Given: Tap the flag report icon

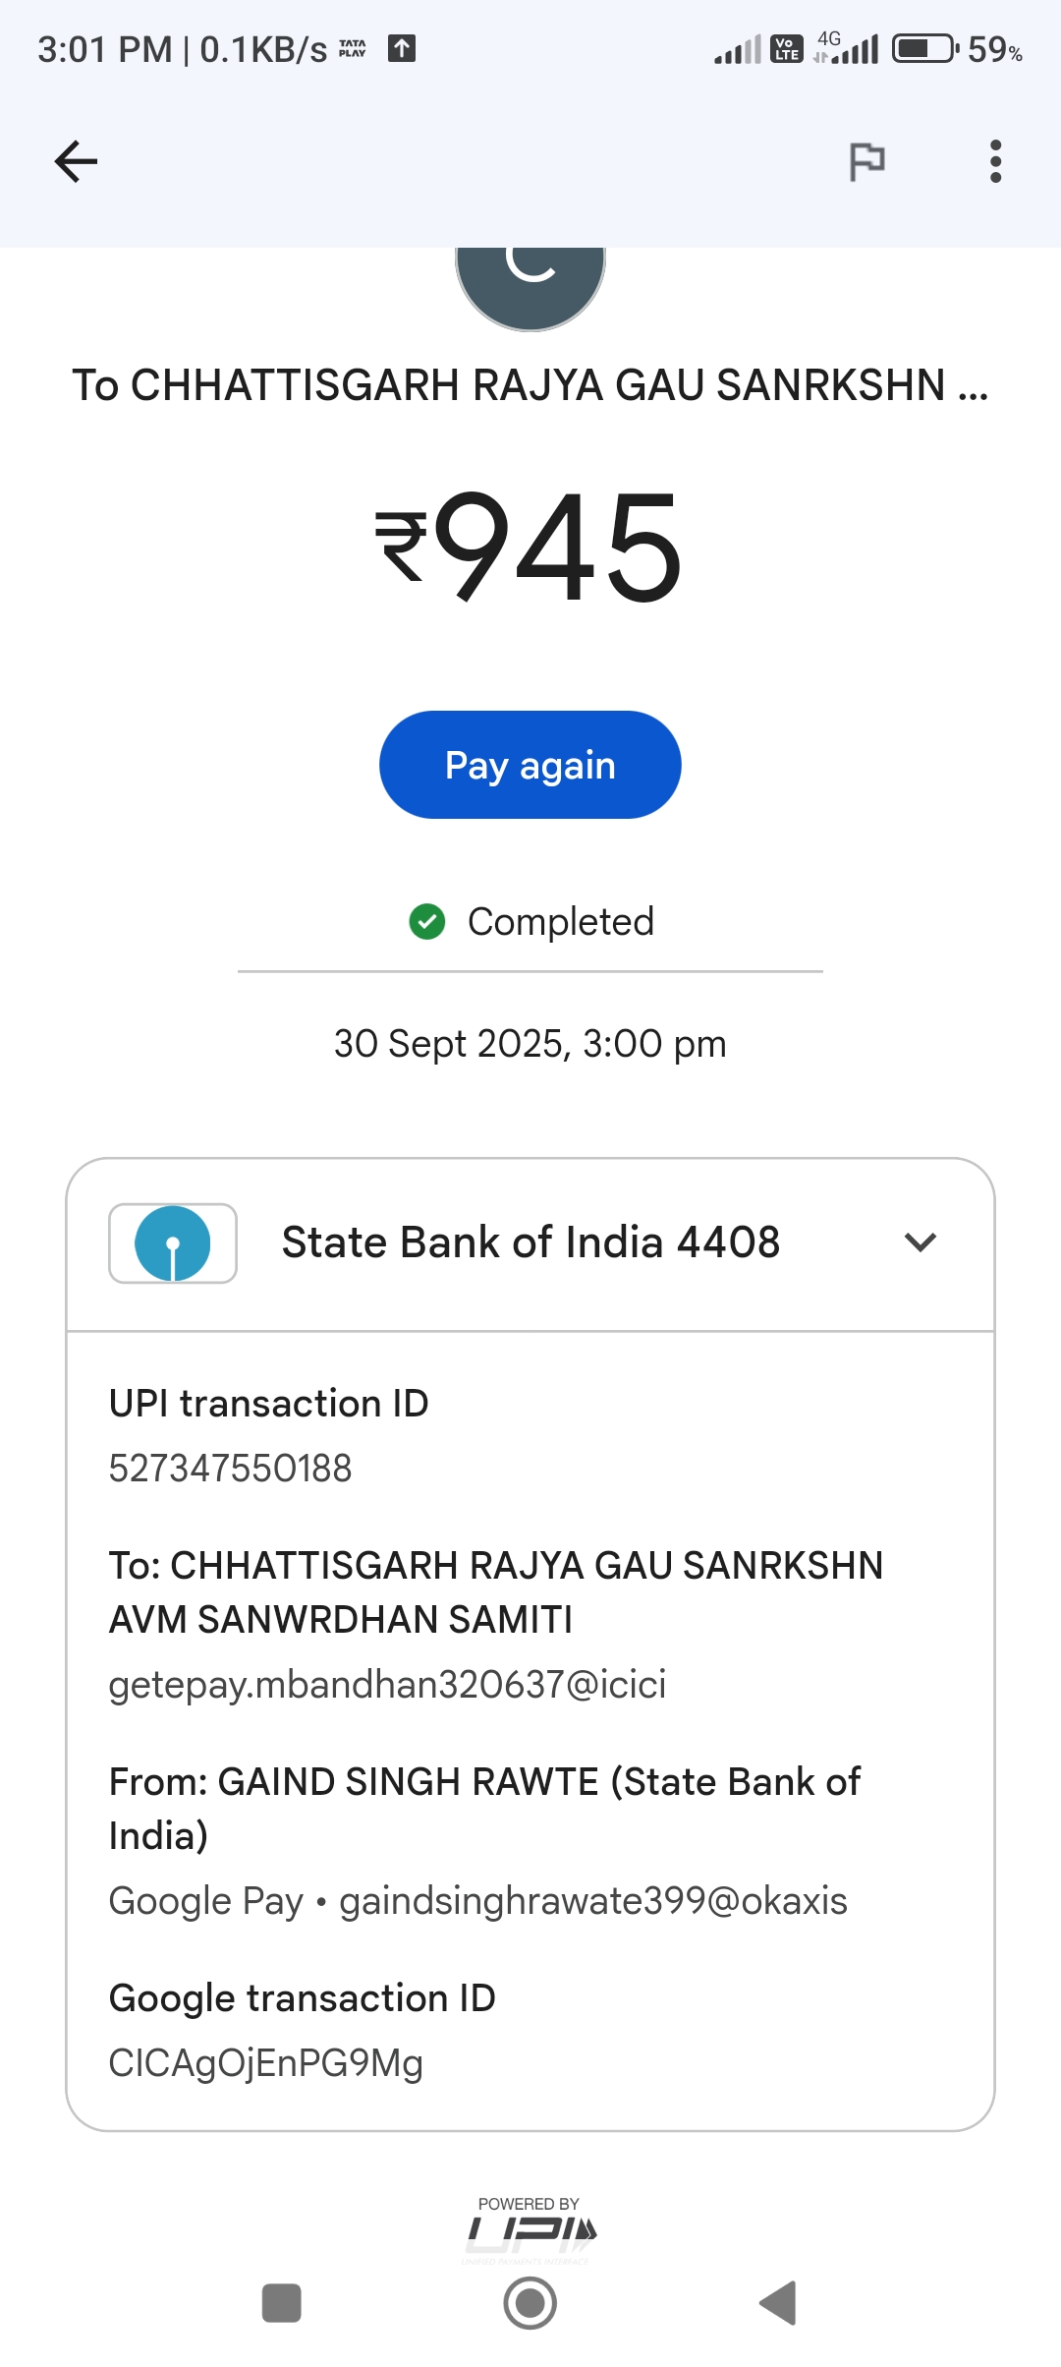Looking at the screenshot, I should [866, 162].
